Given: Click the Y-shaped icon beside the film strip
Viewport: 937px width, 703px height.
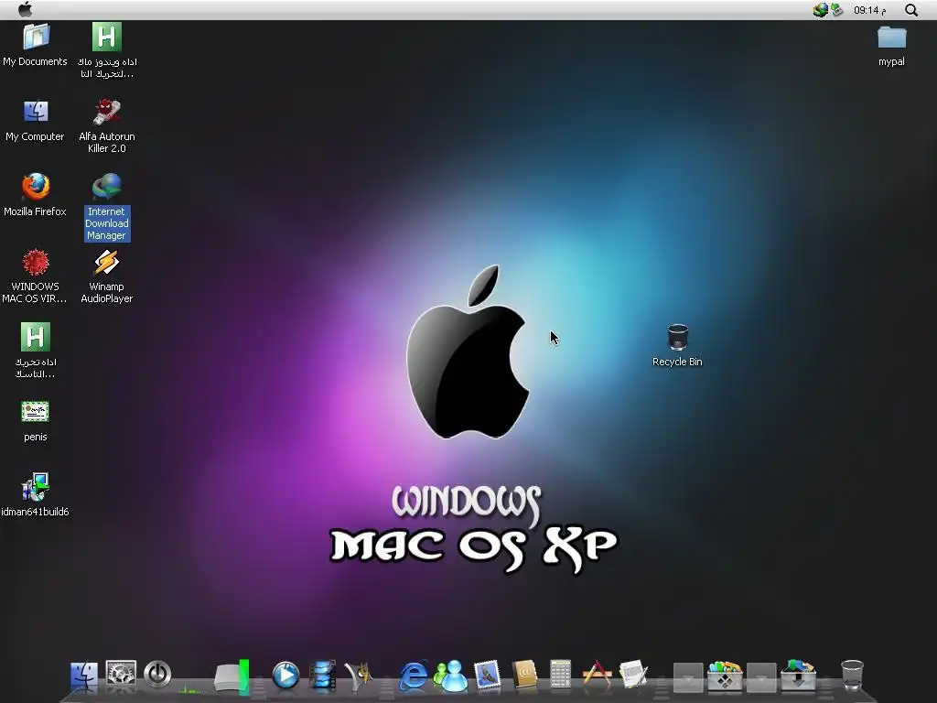Looking at the screenshot, I should 359,676.
